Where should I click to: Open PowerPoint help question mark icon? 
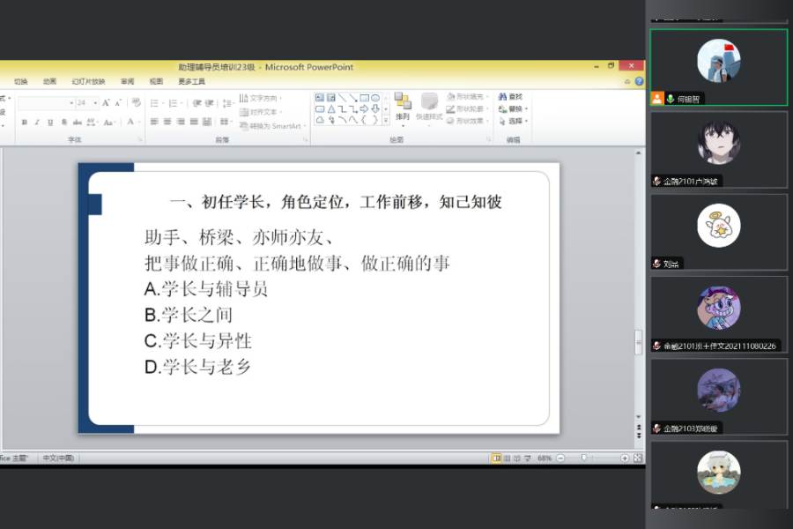tap(639, 81)
